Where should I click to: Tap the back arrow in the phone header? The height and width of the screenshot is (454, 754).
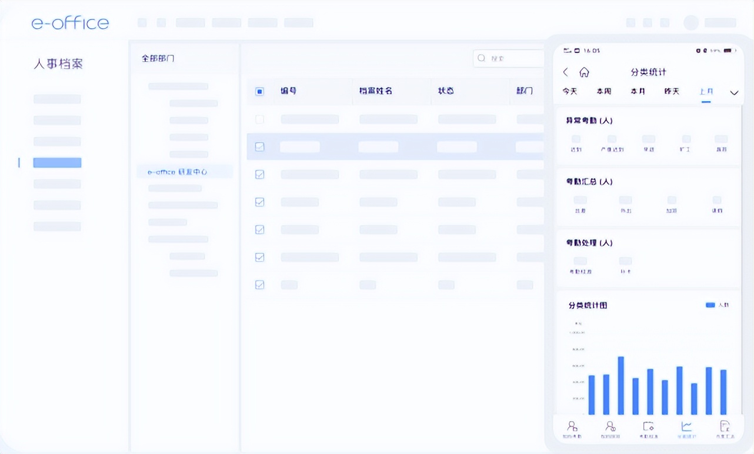pyautogui.click(x=565, y=72)
